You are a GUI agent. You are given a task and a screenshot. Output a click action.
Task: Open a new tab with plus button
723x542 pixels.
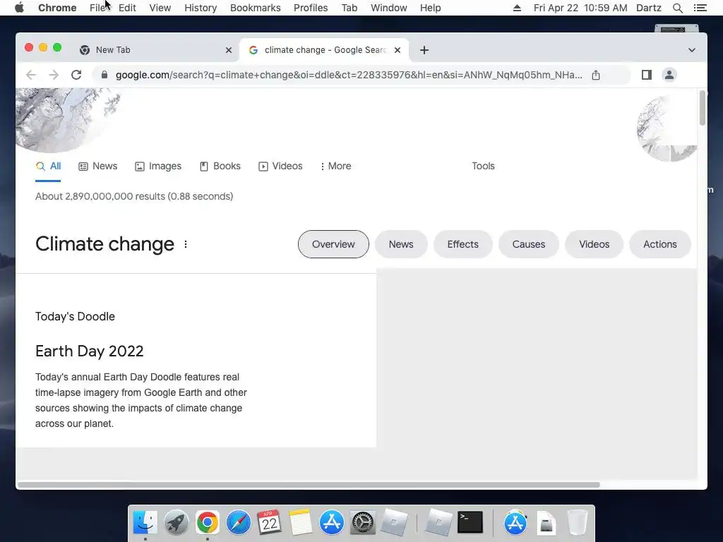(424, 50)
